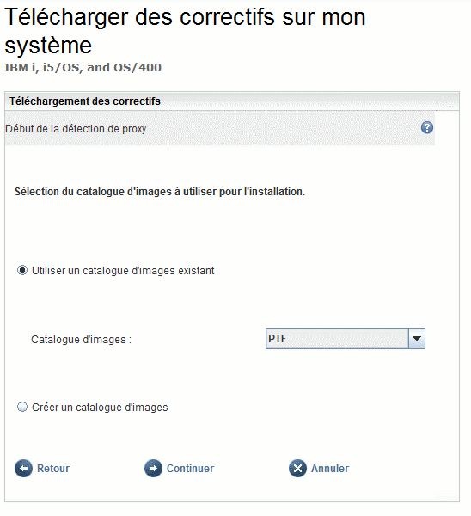
Task: Select the 'Utiliser un catalogue d'images existant' radio button
Action: click(22, 271)
